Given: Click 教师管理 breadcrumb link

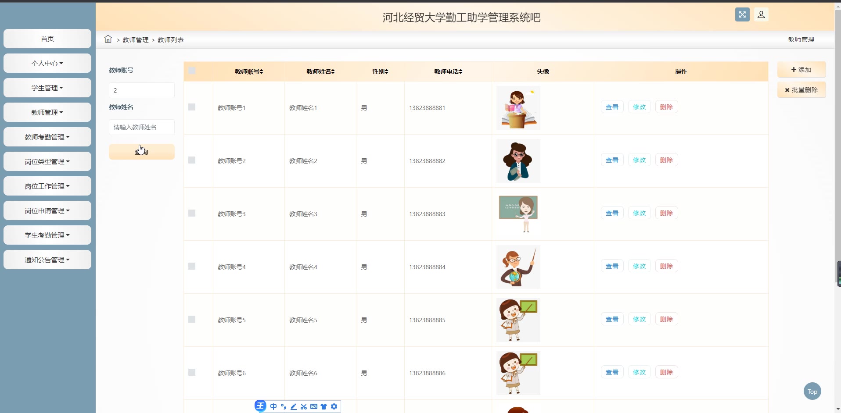Looking at the screenshot, I should click(x=136, y=40).
